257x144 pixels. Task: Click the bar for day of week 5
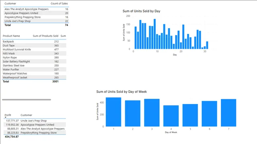(x=190, y=115)
